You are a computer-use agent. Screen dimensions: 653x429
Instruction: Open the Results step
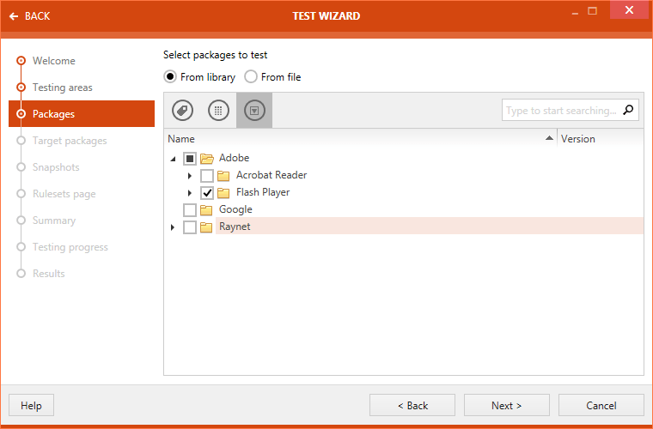tap(49, 274)
